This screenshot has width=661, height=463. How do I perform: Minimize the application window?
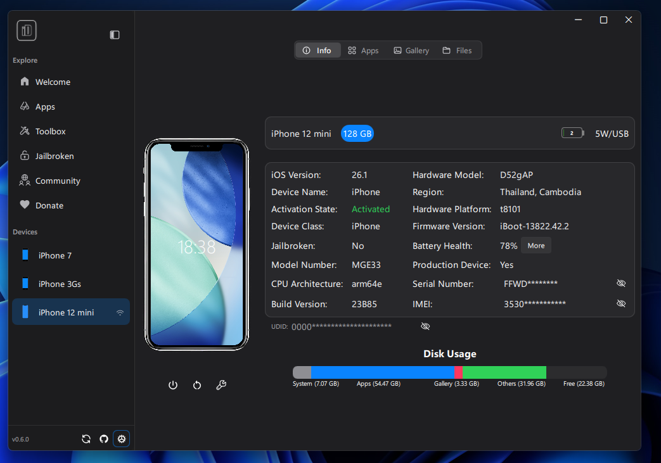tap(579, 20)
